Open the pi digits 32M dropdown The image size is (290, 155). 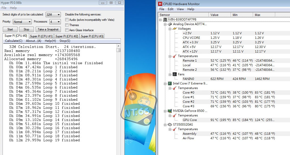(53, 14)
